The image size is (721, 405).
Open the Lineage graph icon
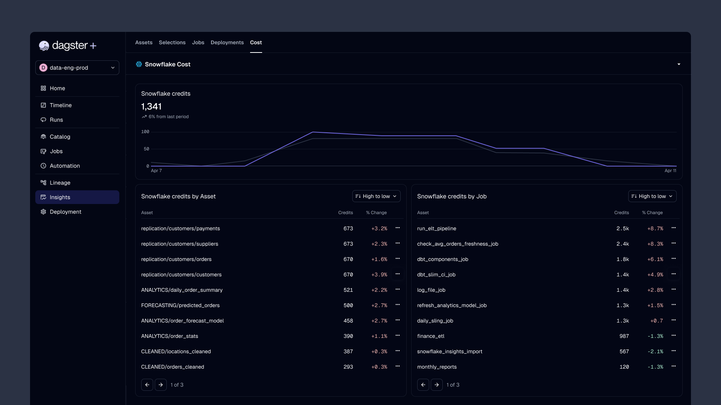[43, 183]
